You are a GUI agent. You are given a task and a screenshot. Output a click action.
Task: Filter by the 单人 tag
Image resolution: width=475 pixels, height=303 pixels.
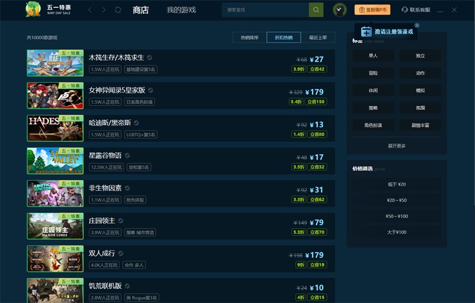click(x=373, y=56)
